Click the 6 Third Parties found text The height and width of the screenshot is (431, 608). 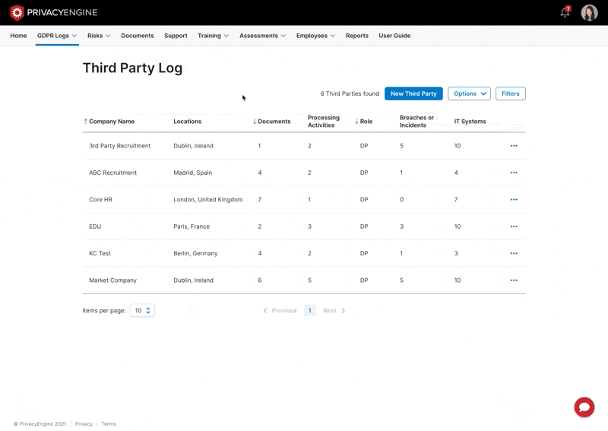coord(350,93)
